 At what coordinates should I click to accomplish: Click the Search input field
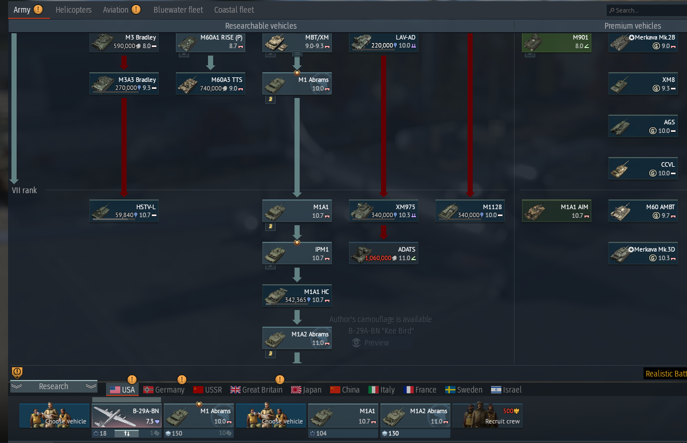[x=647, y=10]
